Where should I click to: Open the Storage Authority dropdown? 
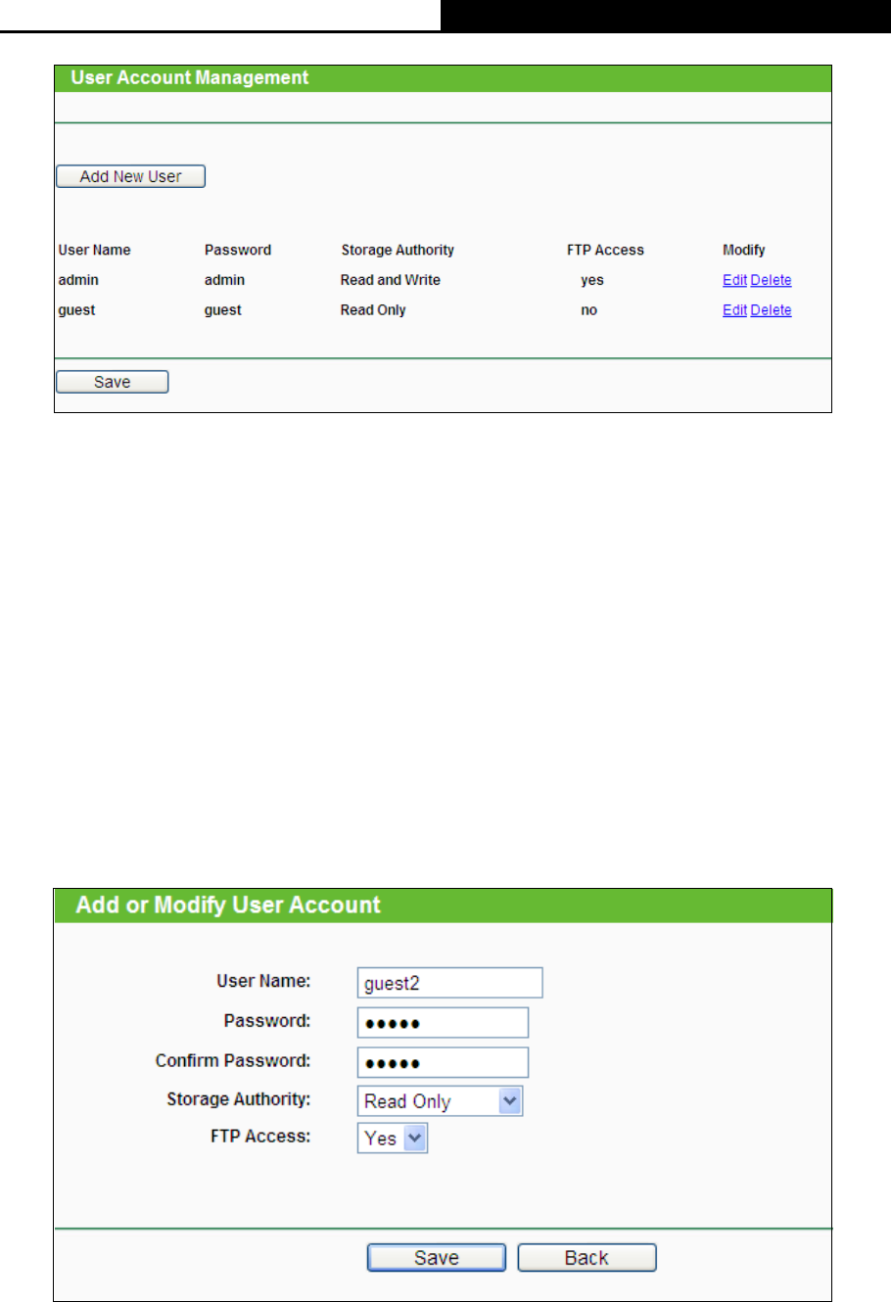coord(440,1101)
